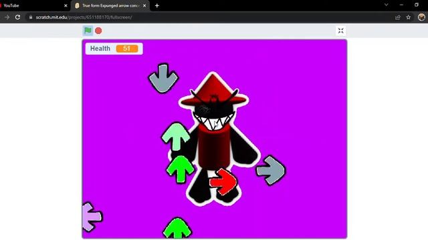Switch to the YouTube tab
Image resolution: width=428 pixels, height=240 pixels.
point(33,5)
